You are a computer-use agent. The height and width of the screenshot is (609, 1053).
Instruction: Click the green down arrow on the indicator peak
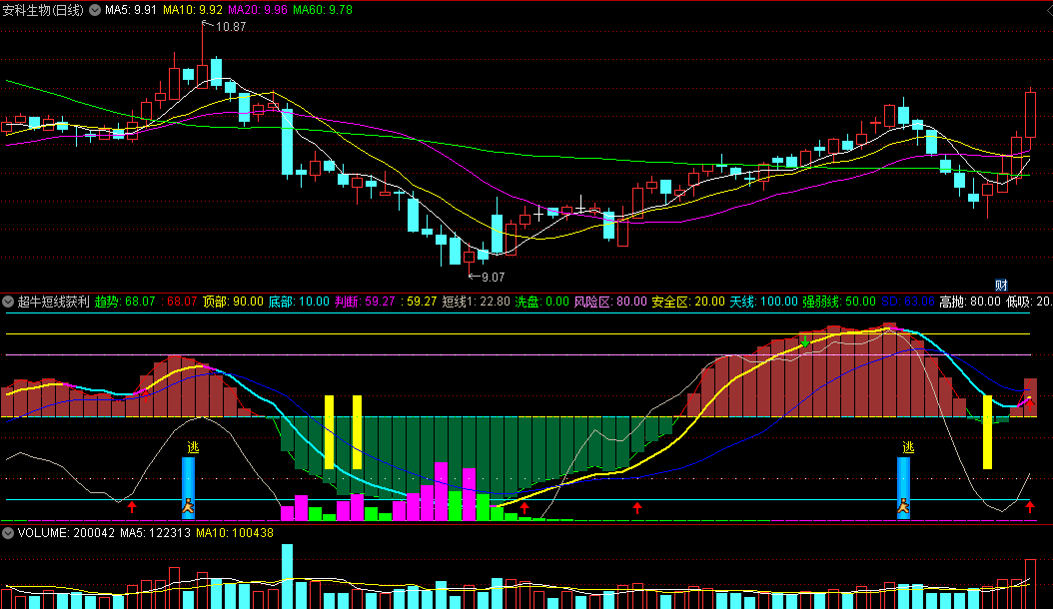pyautogui.click(x=804, y=341)
